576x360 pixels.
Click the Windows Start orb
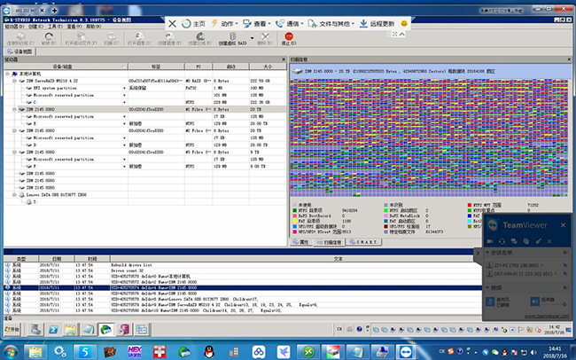pos(11,352)
